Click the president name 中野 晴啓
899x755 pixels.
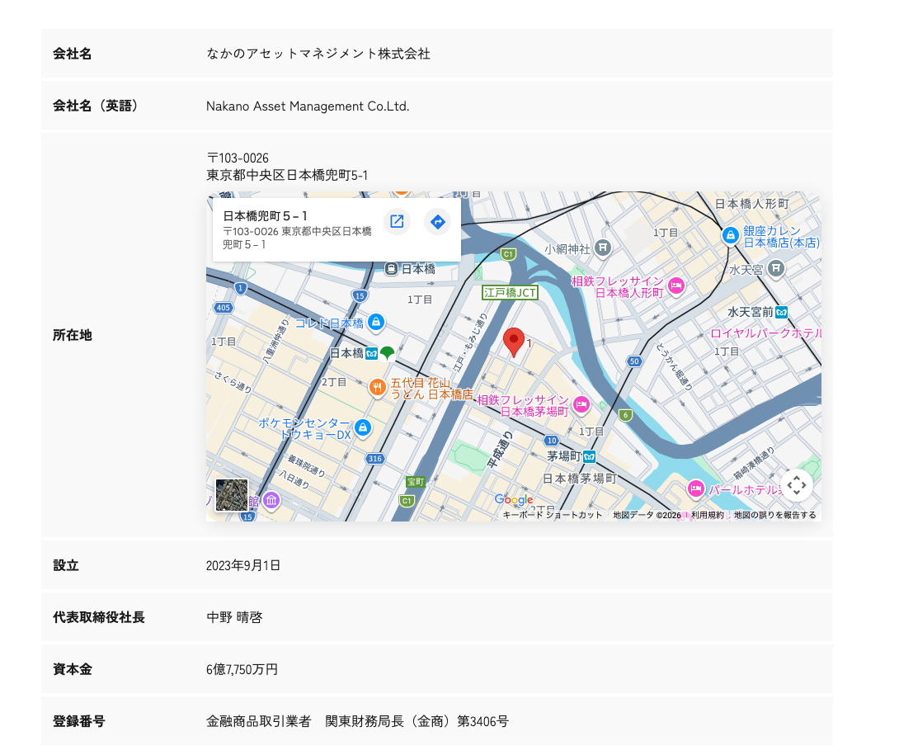coord(234,617)
